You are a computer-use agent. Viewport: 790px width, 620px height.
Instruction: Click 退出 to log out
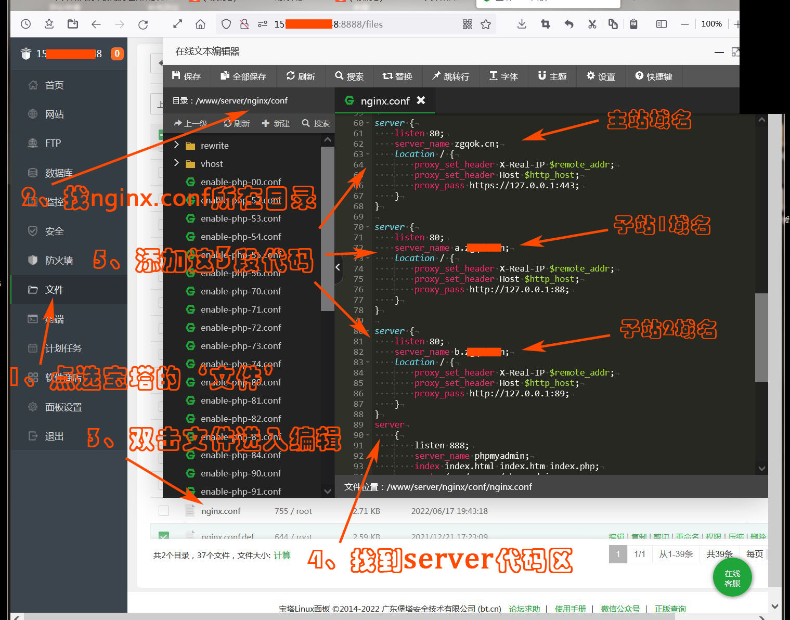point(54,436)
